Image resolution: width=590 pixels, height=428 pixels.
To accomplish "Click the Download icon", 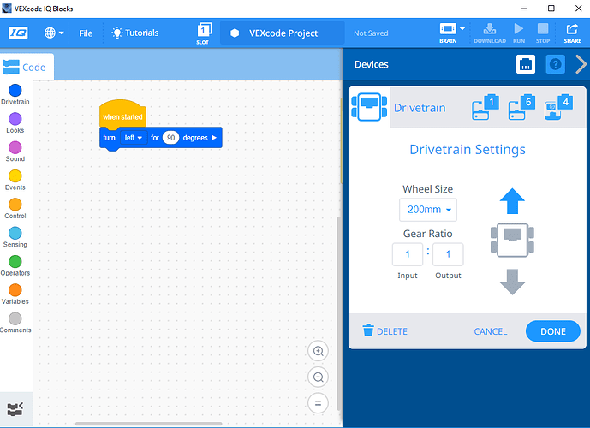I will pyautogui.click(x=490, y=33).
